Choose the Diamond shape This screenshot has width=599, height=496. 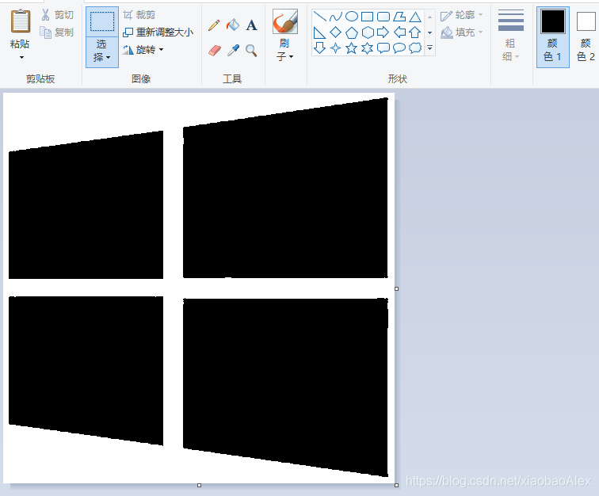[x=335, y=32]
